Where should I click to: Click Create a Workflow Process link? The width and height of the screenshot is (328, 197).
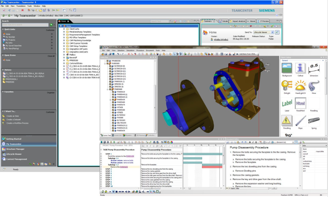pyautogui.click(x=17, y=123)
